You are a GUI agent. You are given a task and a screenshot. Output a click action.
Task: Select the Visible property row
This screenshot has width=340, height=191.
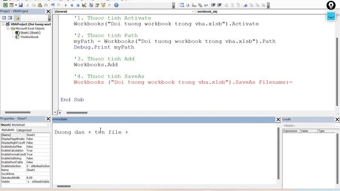pos(25,181)
